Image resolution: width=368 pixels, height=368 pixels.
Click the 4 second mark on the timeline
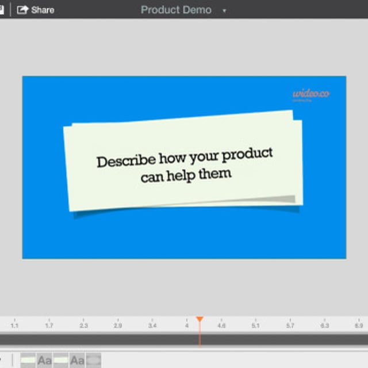click(x=187, y=325)
